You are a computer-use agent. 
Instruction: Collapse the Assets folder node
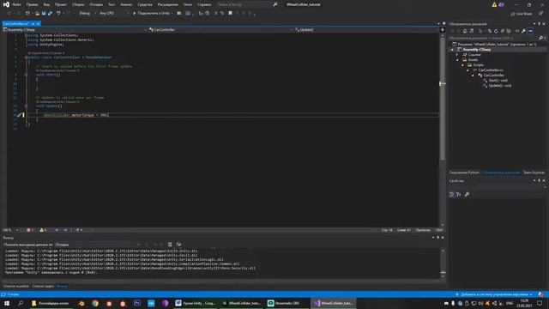click(457, 60)
